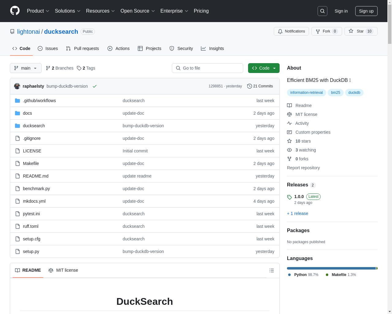Switch to the Insights tab
The height and width of the screenshot is (314, 392).
213,48
